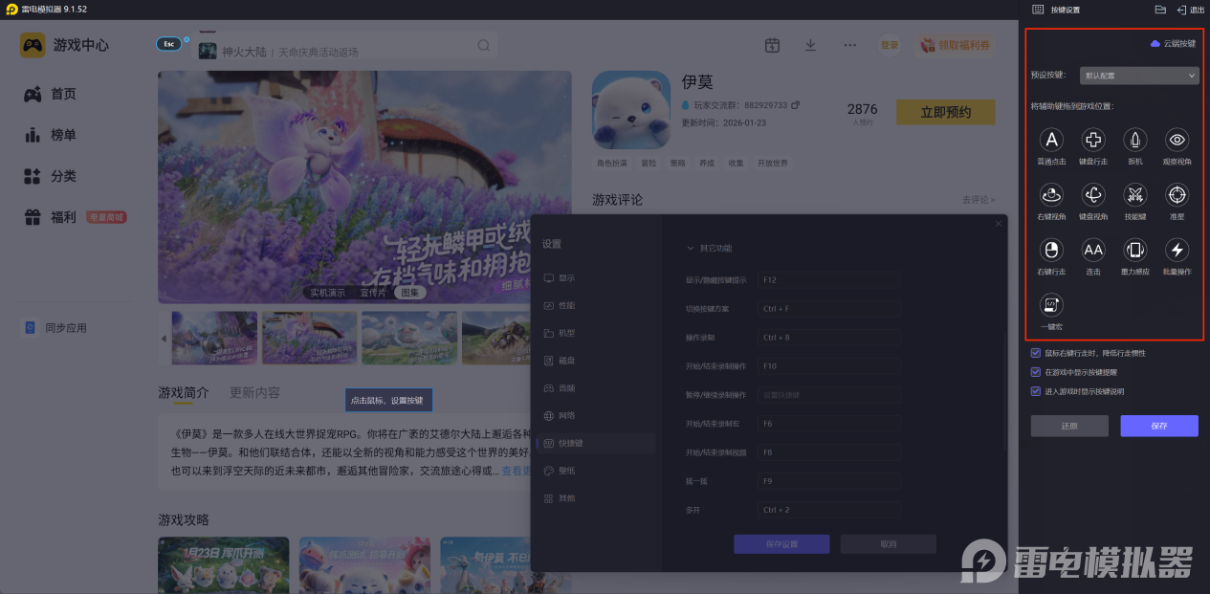Remove the Esc key overlay via its x
Screen dimensions: 1210x594
[x=187, y=39]
